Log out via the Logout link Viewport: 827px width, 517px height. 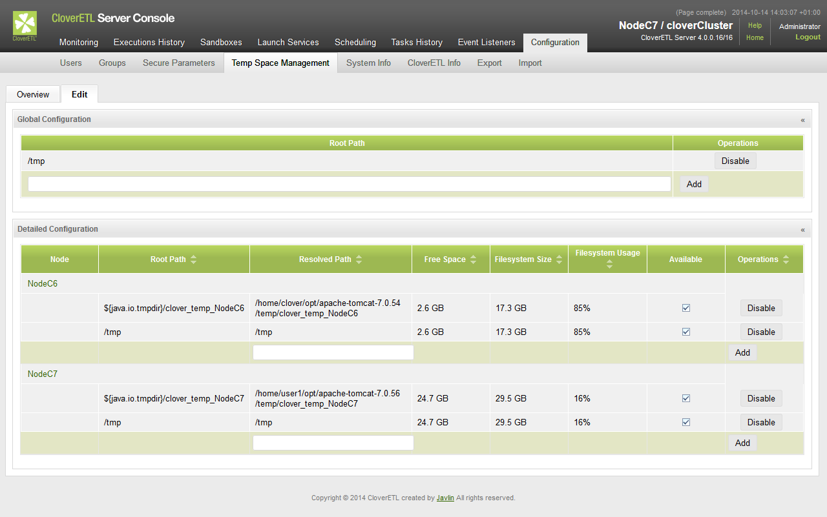click(808, 37)
